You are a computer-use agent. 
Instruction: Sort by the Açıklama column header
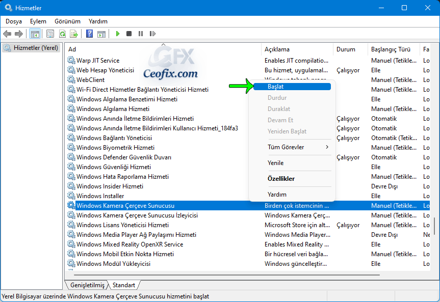pyautogui.click(x=297, y=49)
